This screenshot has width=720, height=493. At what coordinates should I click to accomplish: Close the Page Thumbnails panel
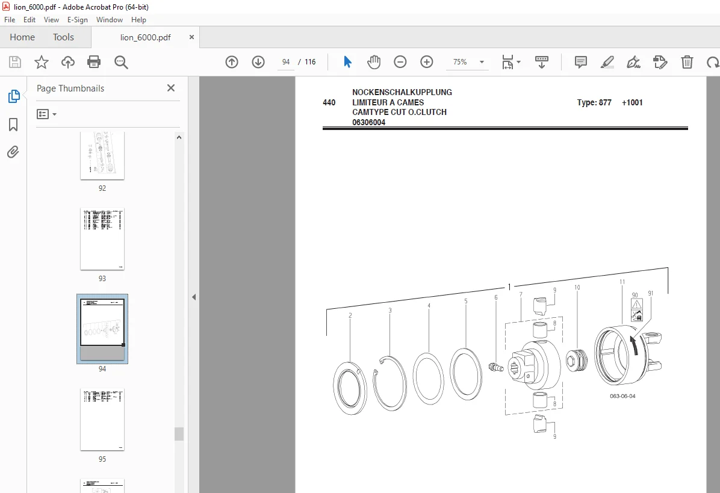coord(171,88)
